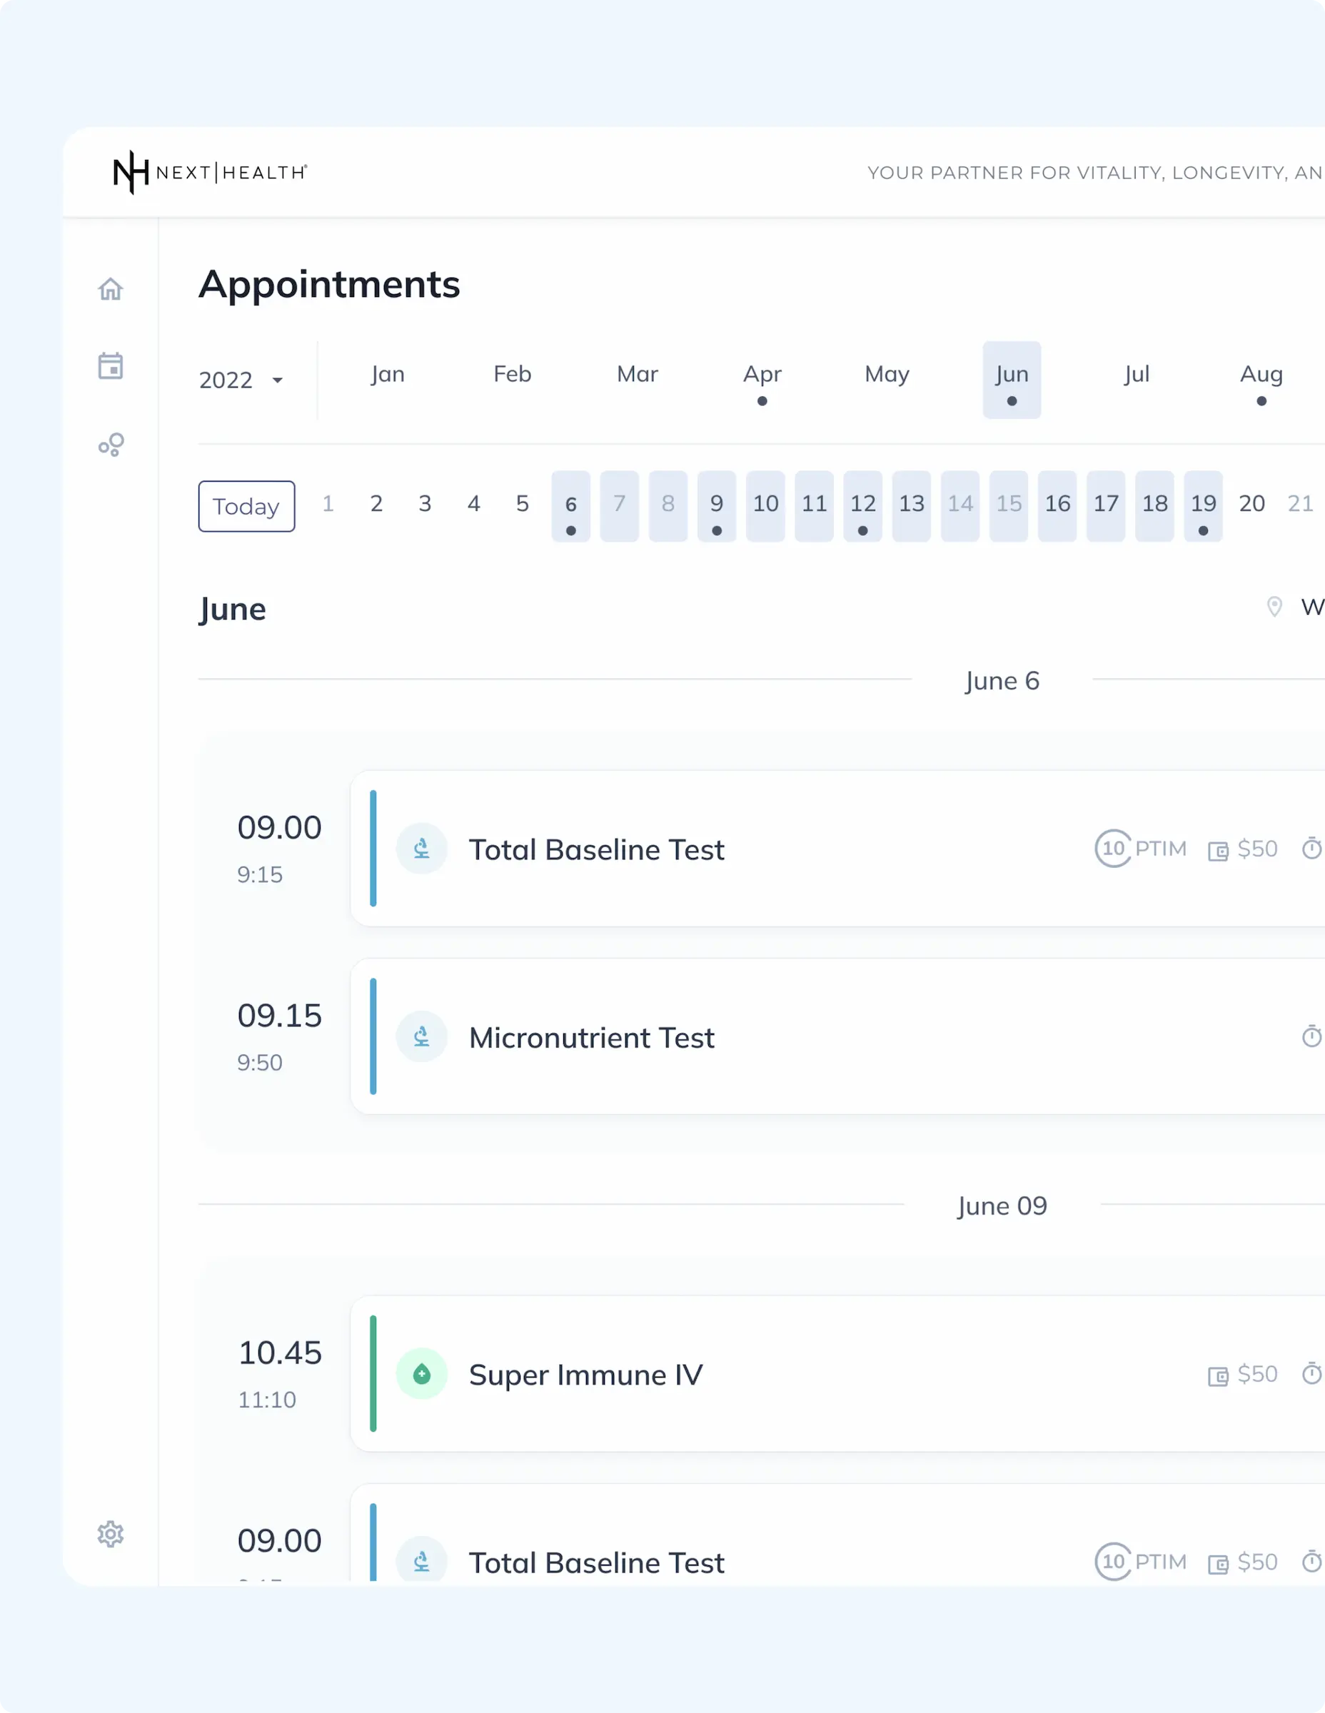Click the 10 PTIM badge on bottom card
This screenshot has height=1713, width=1325.
(x=1141, y=1562)
